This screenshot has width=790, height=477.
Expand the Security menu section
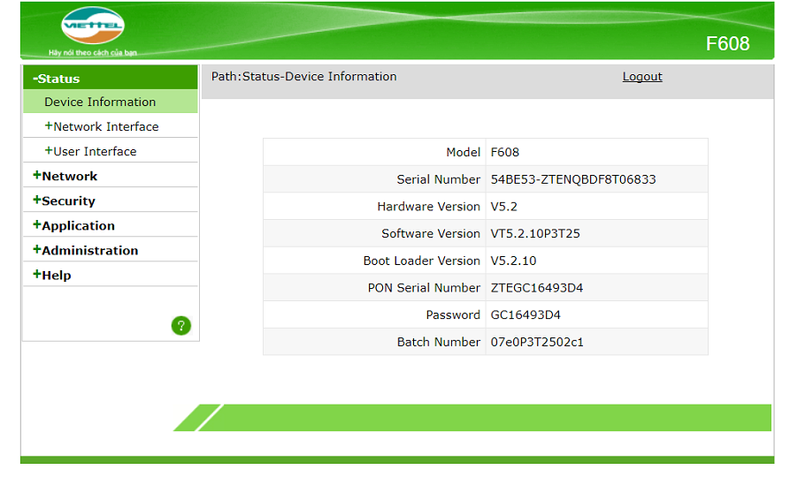click(64, 201)
